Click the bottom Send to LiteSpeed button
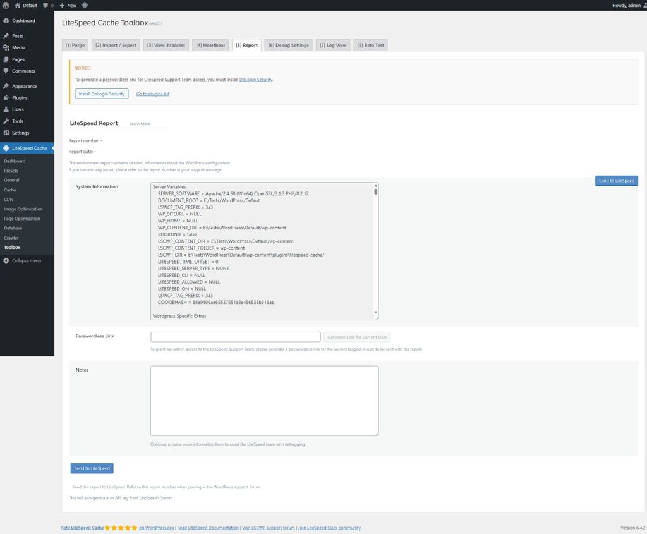Screen dimensions: 647x534 (92, 468)
